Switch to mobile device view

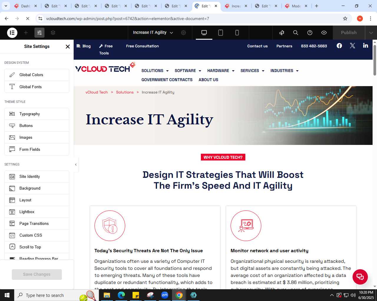click(x=237, y=33)
